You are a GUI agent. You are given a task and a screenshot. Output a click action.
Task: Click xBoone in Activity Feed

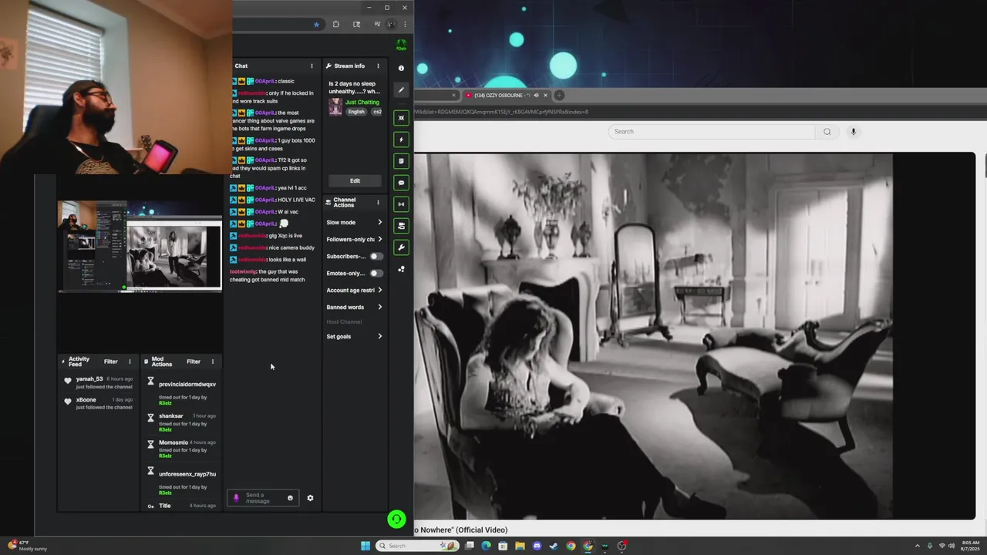point(86,400)
